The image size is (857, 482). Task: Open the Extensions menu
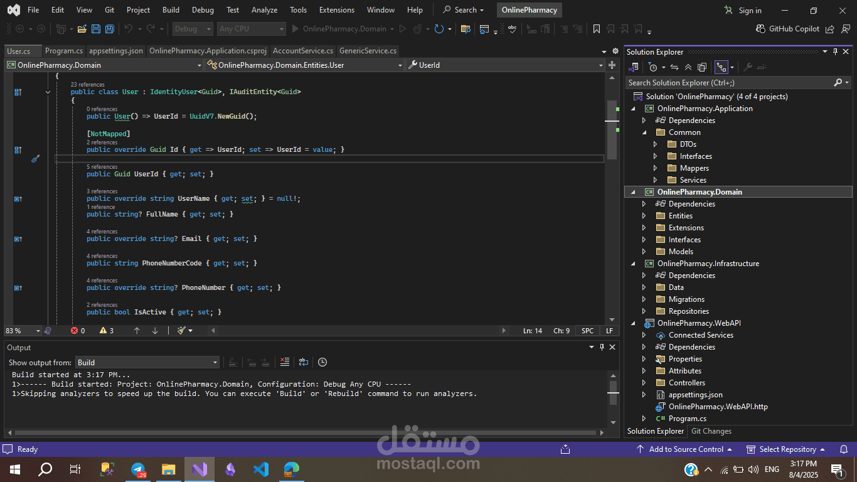click(x=336, y=10)
